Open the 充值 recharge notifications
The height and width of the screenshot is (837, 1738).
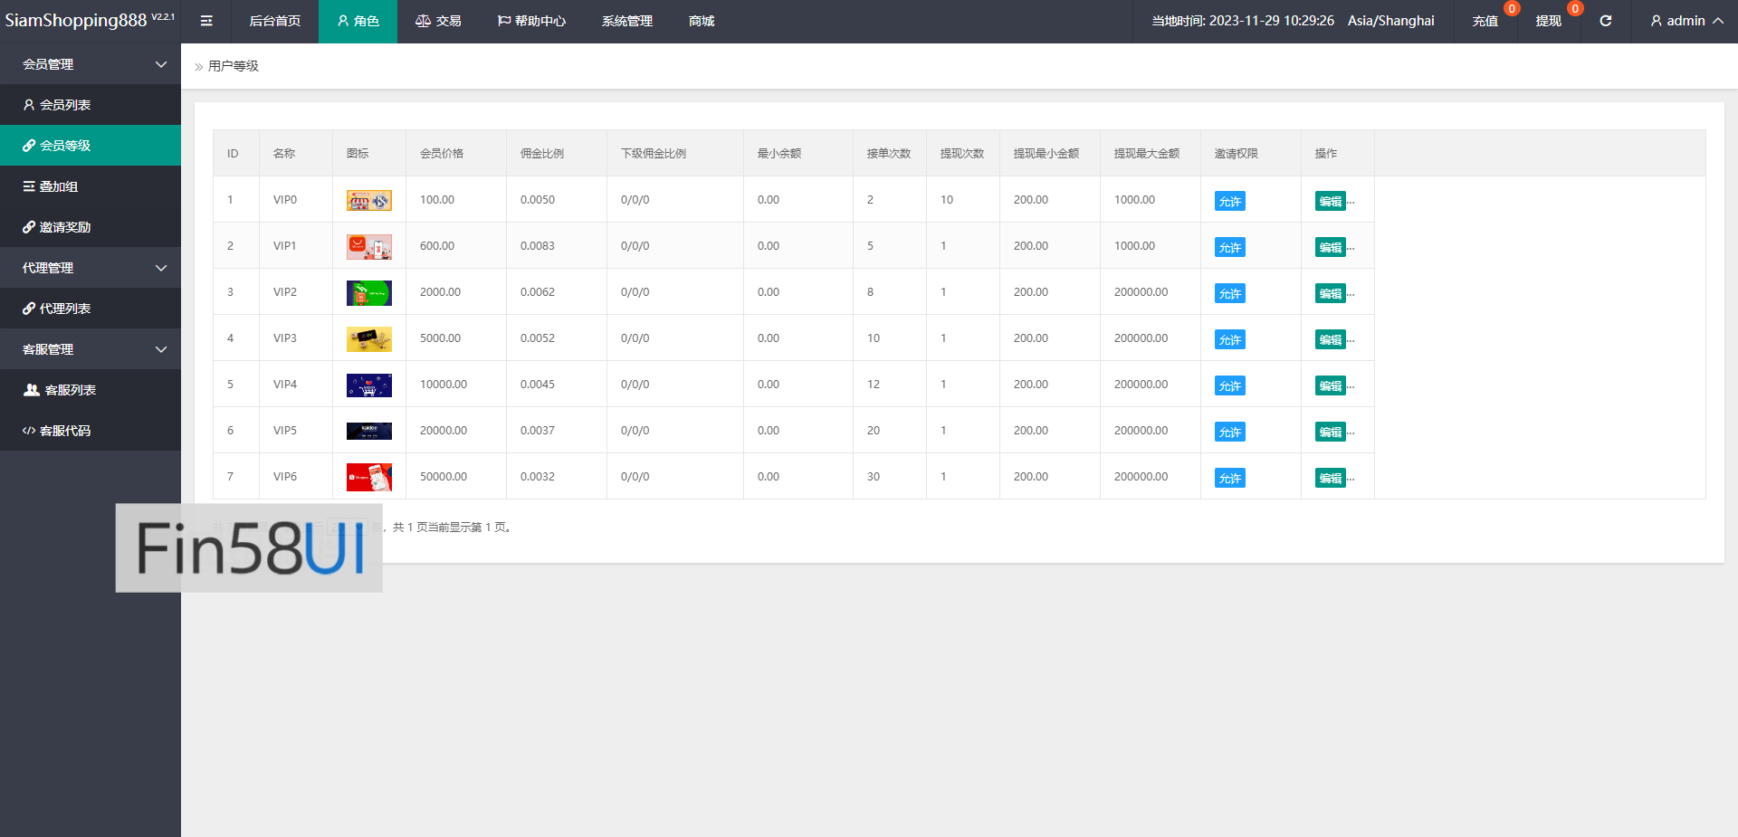tap(1485, 21)
